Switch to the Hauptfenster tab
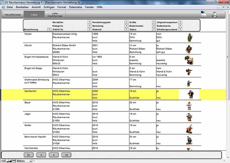Screen dimensions: 230x163 (13, 14)
